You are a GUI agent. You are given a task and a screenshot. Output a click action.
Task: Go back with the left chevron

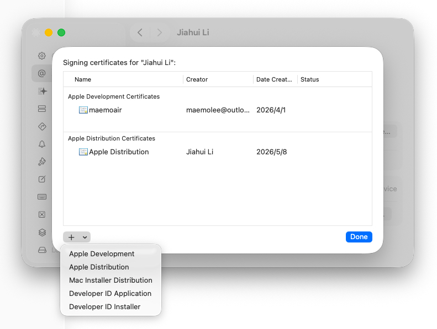140,33
